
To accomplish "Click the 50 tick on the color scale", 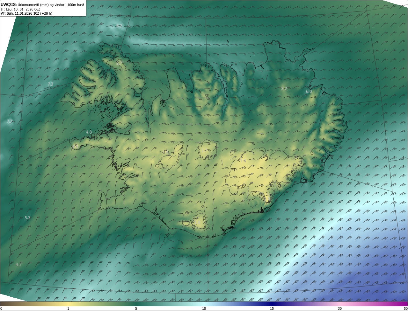I will click(x=405, y=308).
